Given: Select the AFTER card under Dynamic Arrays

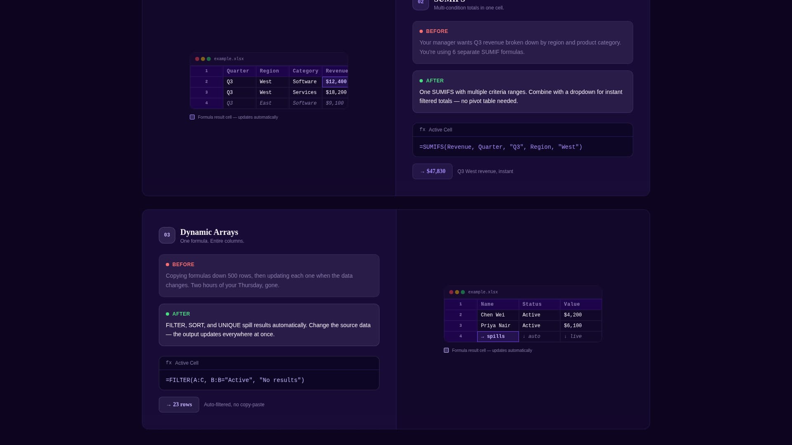Looking at the screenshot, I should tap(269, 325).
